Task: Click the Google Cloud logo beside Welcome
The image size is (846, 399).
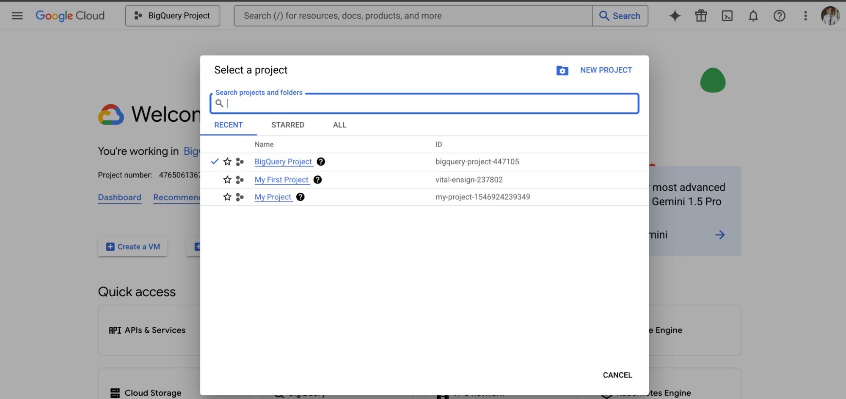Action: [x=111, y=115]
